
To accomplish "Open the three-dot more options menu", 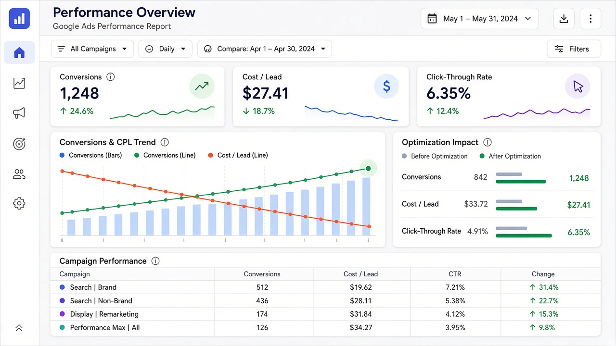I will pos(590,19).
